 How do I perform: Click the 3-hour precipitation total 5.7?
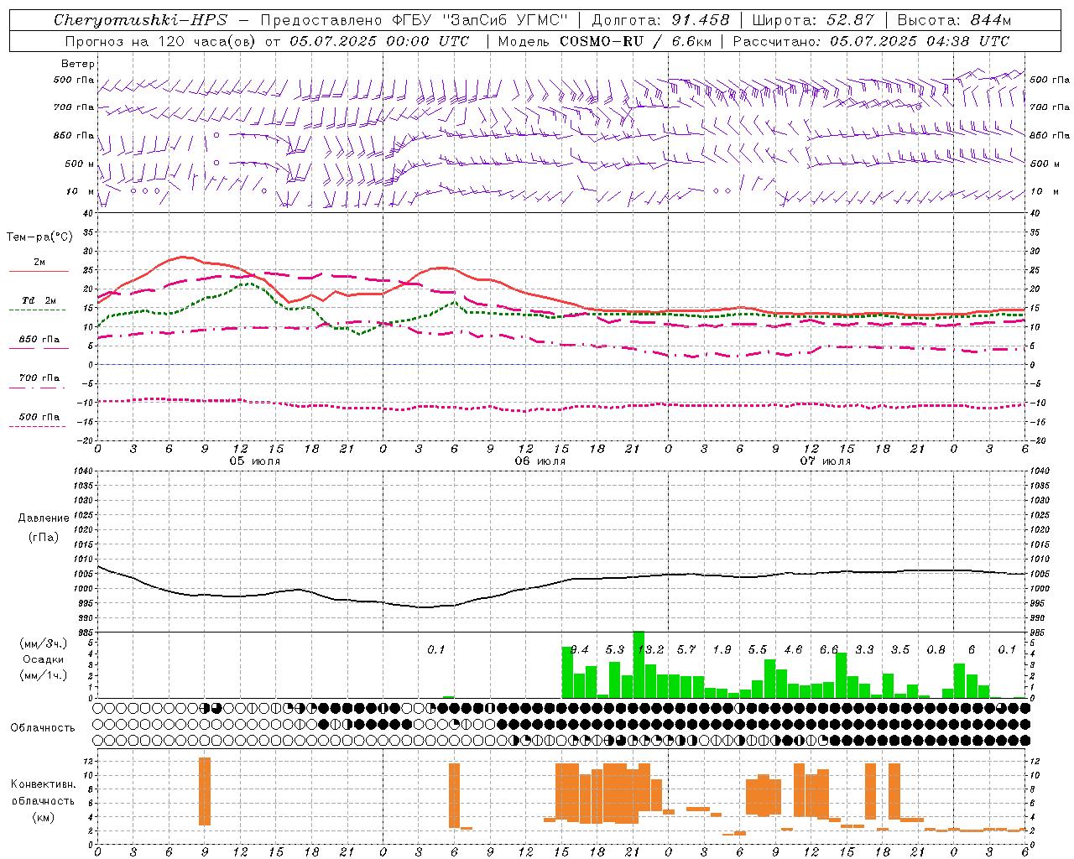tap(686, 649)
